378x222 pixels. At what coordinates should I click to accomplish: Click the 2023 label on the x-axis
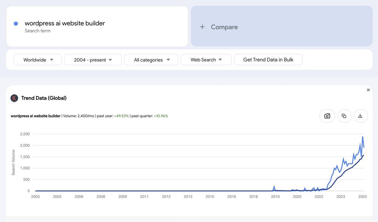click(340, 197)
